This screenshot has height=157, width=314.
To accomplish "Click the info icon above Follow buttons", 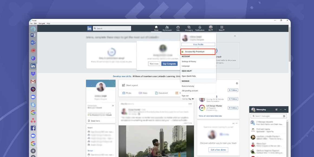I will tap(237, 83).
